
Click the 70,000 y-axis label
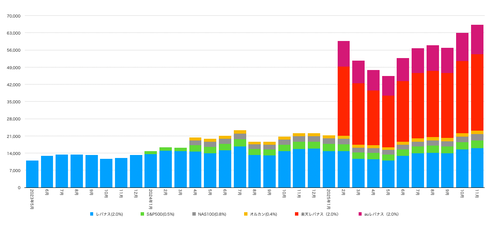14,16
